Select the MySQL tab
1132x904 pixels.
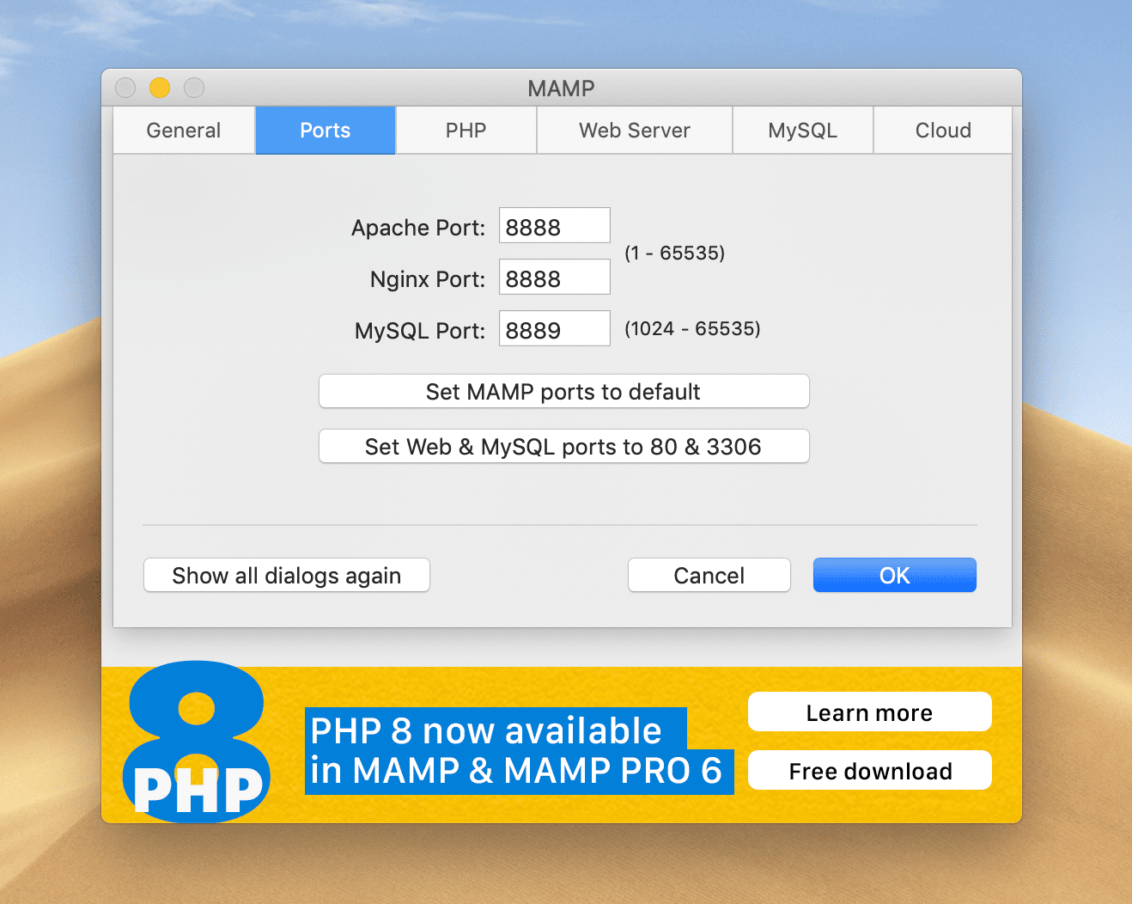[802, 130]
